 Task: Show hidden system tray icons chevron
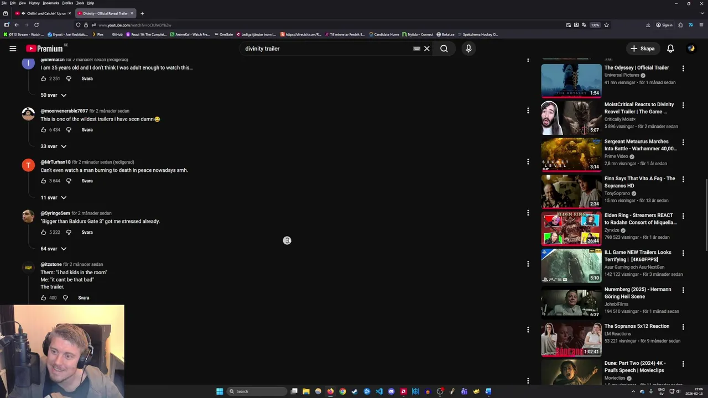(633, 391)
